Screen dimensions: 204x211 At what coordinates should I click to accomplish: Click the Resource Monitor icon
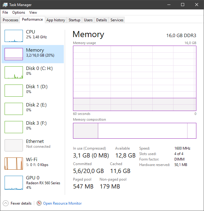(39, 203)
